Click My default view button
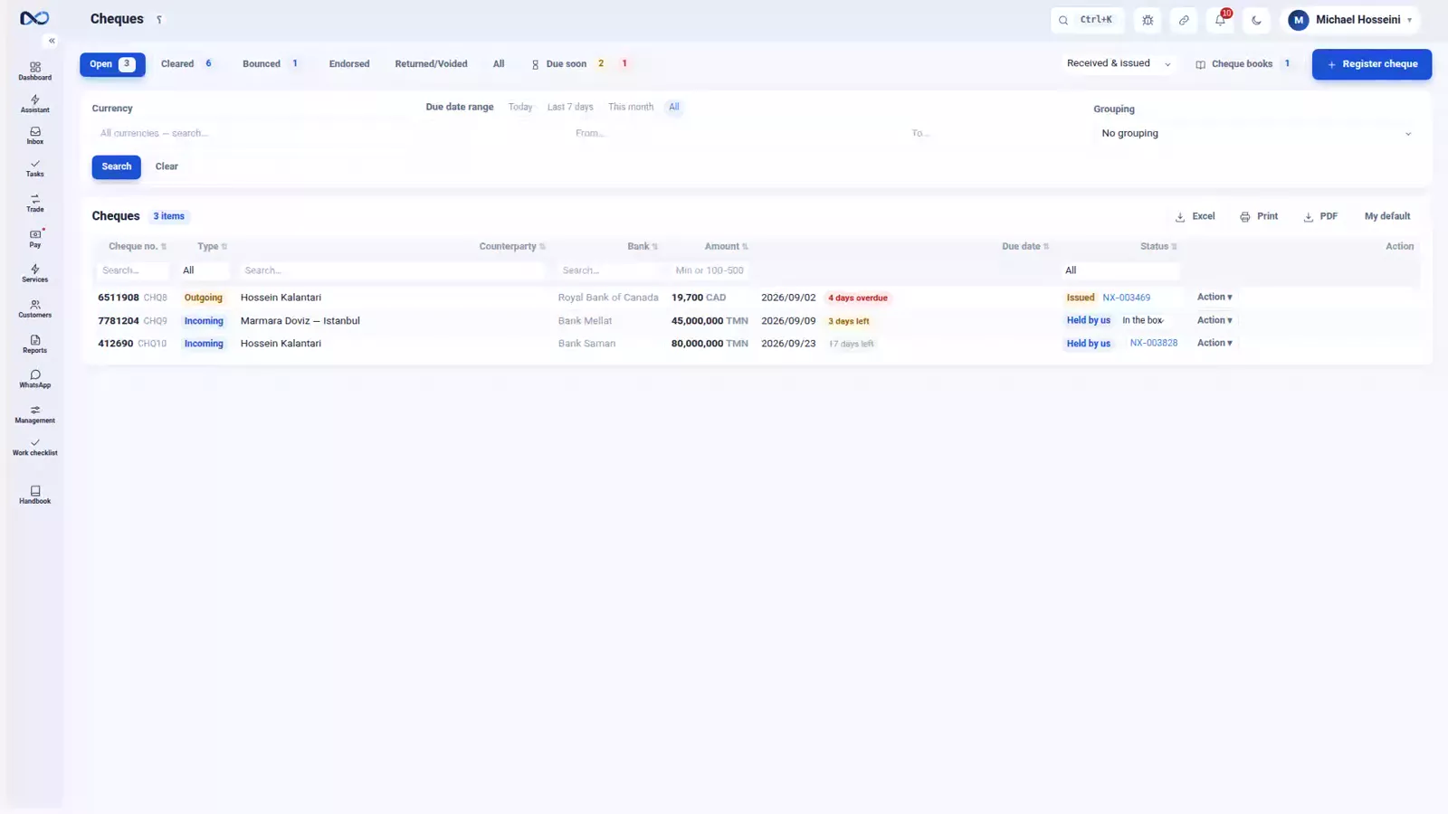The width and height of the screenshot is (1448, 814). pos(1386,216)
